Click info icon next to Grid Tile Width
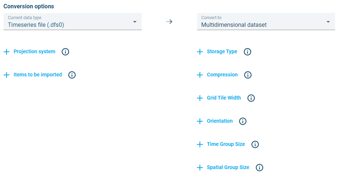338x177 pixels. 251,98
